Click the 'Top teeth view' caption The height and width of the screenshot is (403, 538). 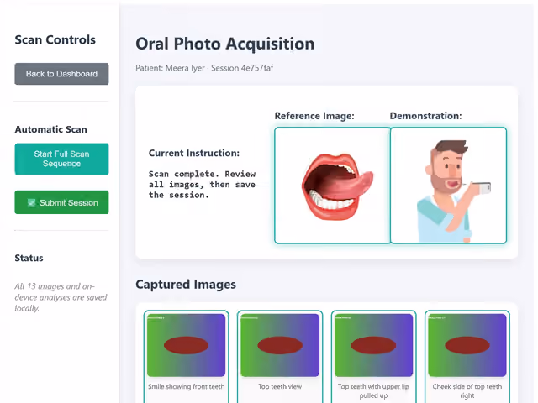point(280,386)
